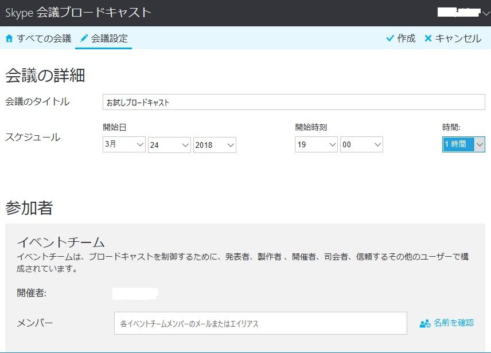Image resolution: width=491 pixels, height=353 pixels.
Task: Click the 時間: label
Action: [451, 127]
